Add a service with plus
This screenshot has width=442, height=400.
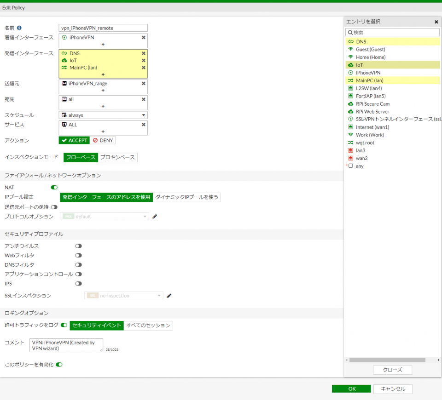pos(103,131)
